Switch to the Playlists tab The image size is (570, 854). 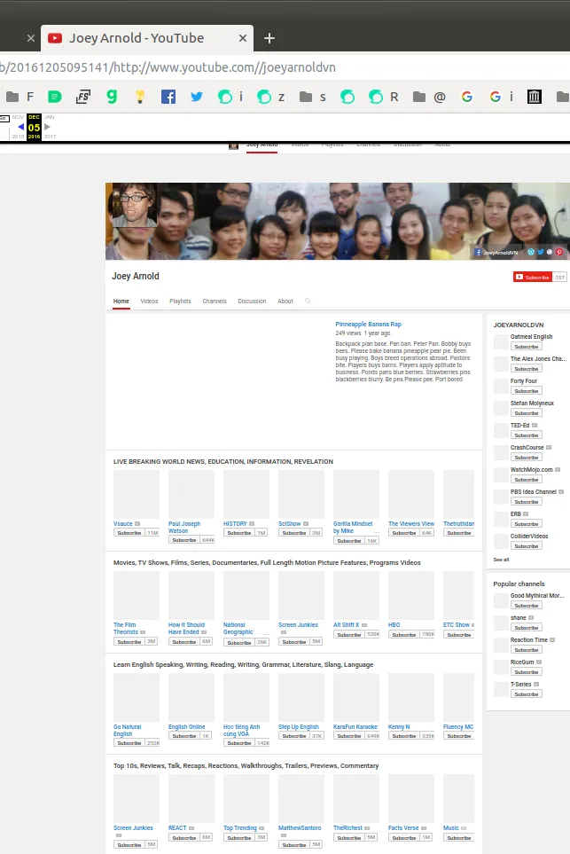tap(180, 302)
